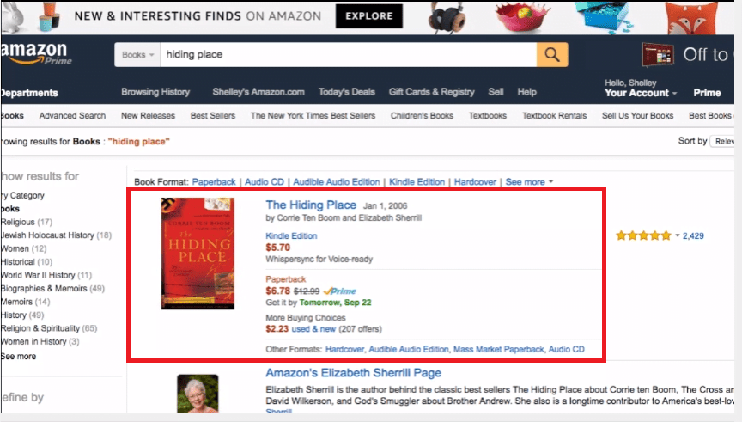Click the orange search magnifier button
The image size is (742, 422).
tap(552, 55)
